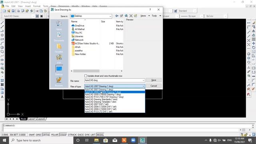Click Search the Web icon in dialog

tap(126, 16)
